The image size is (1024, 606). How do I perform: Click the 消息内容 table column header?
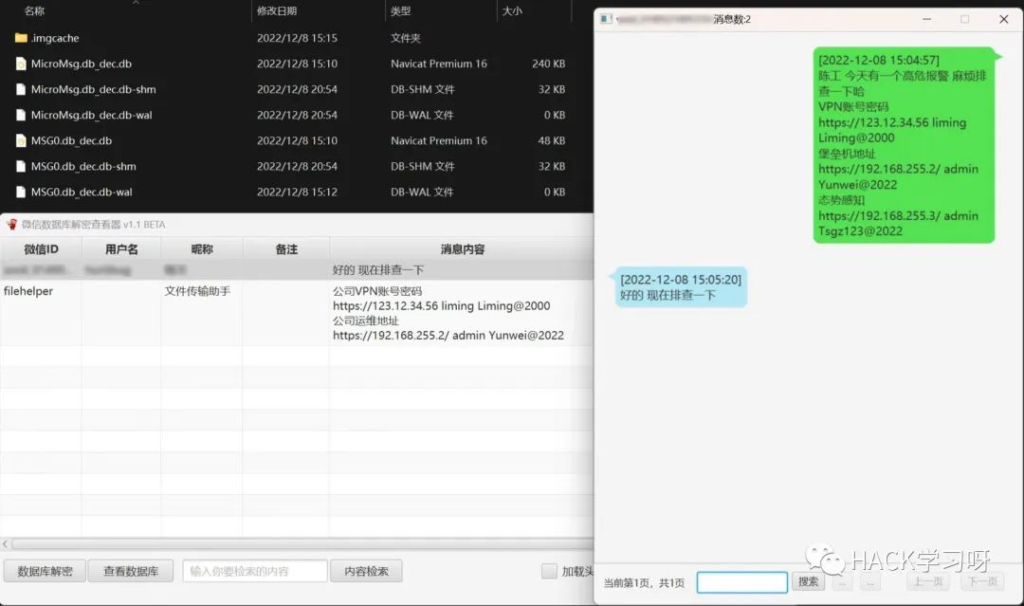click(462, 248)
